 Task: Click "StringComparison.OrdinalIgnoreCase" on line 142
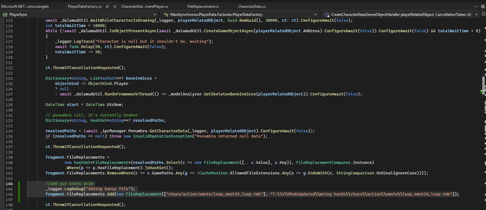377,173
